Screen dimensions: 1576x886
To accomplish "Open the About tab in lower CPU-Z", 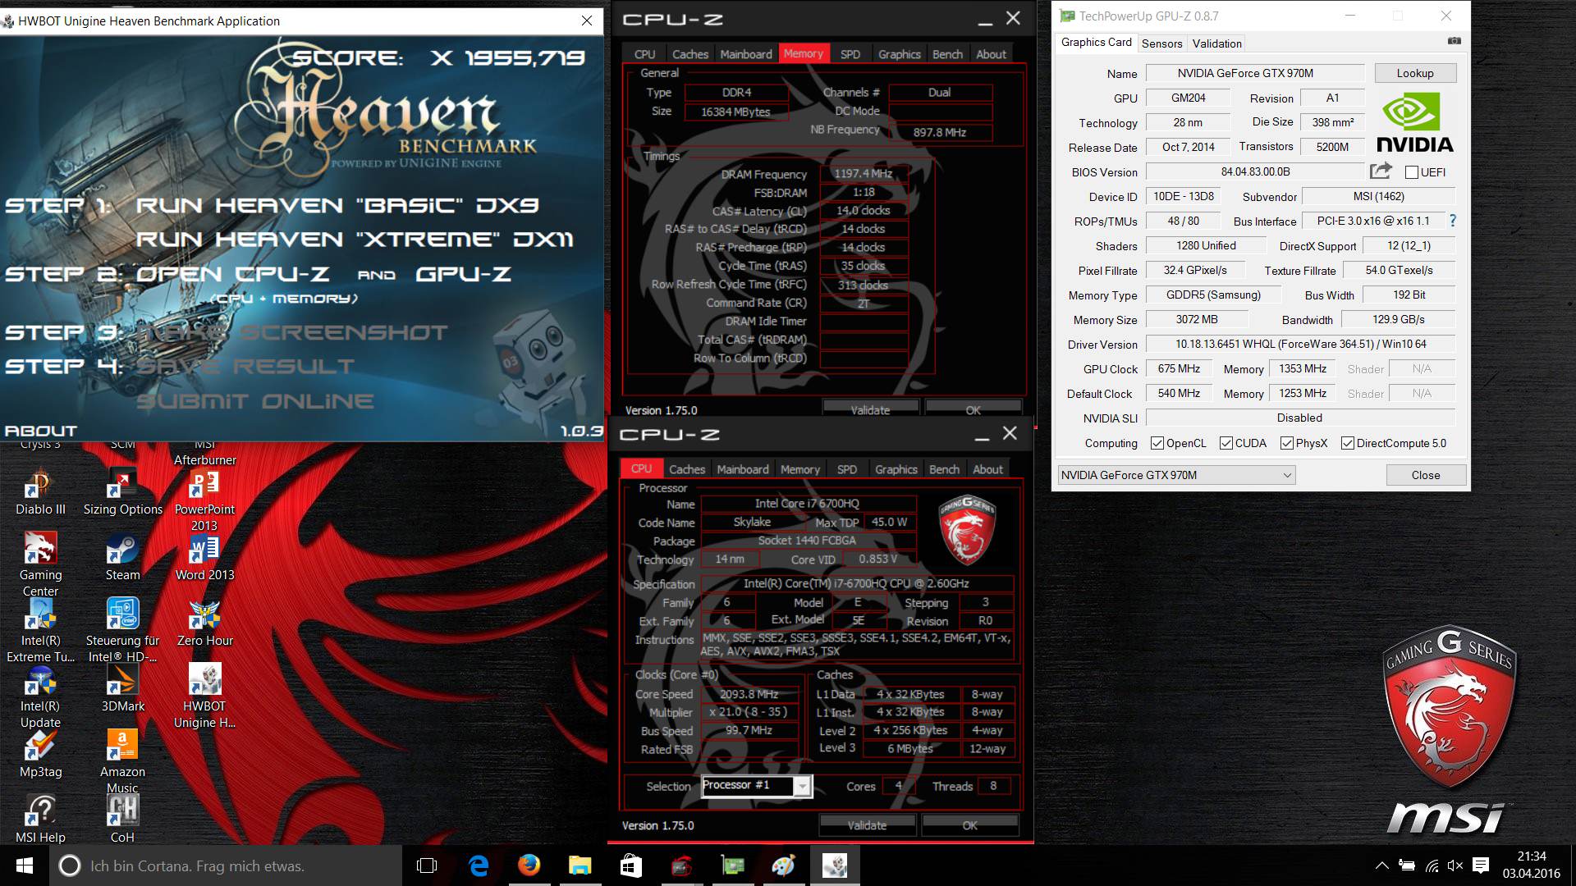I will pos(988,469).
